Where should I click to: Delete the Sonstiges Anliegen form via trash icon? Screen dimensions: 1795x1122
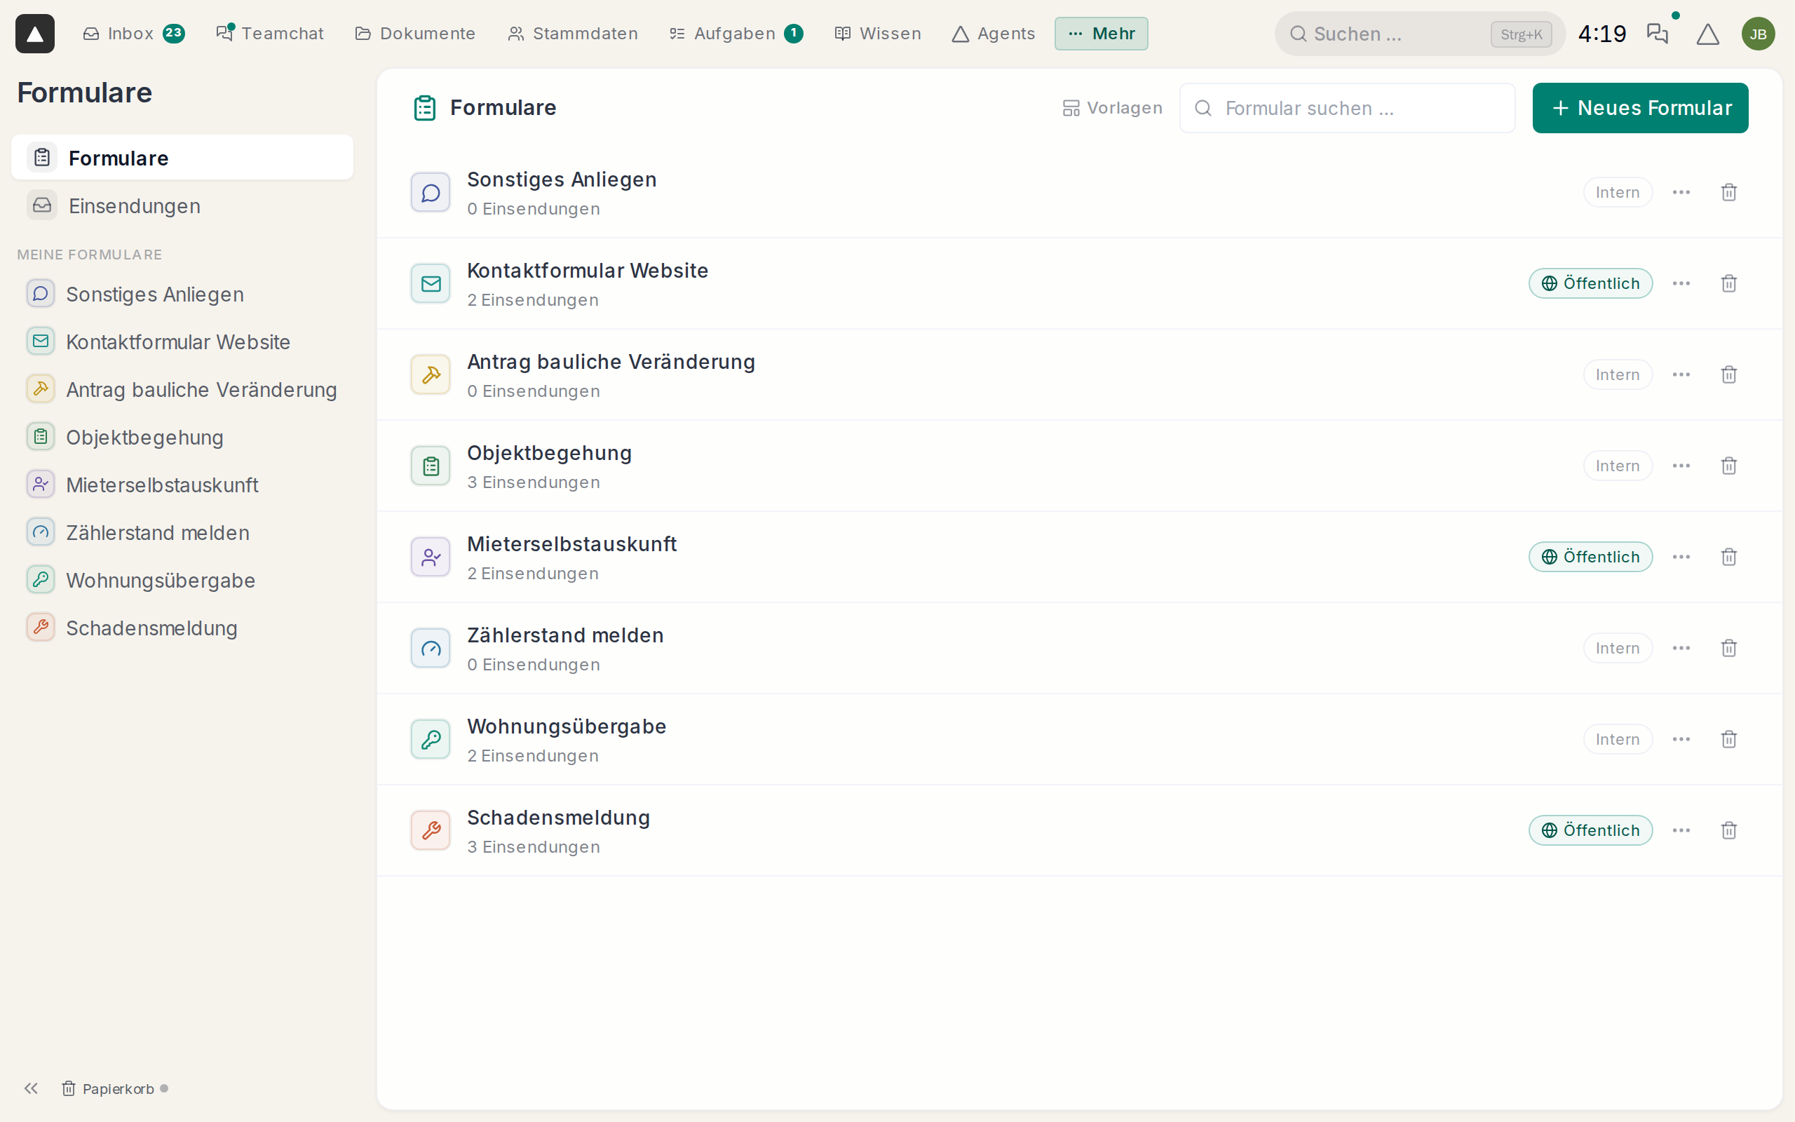point(1729,192)
